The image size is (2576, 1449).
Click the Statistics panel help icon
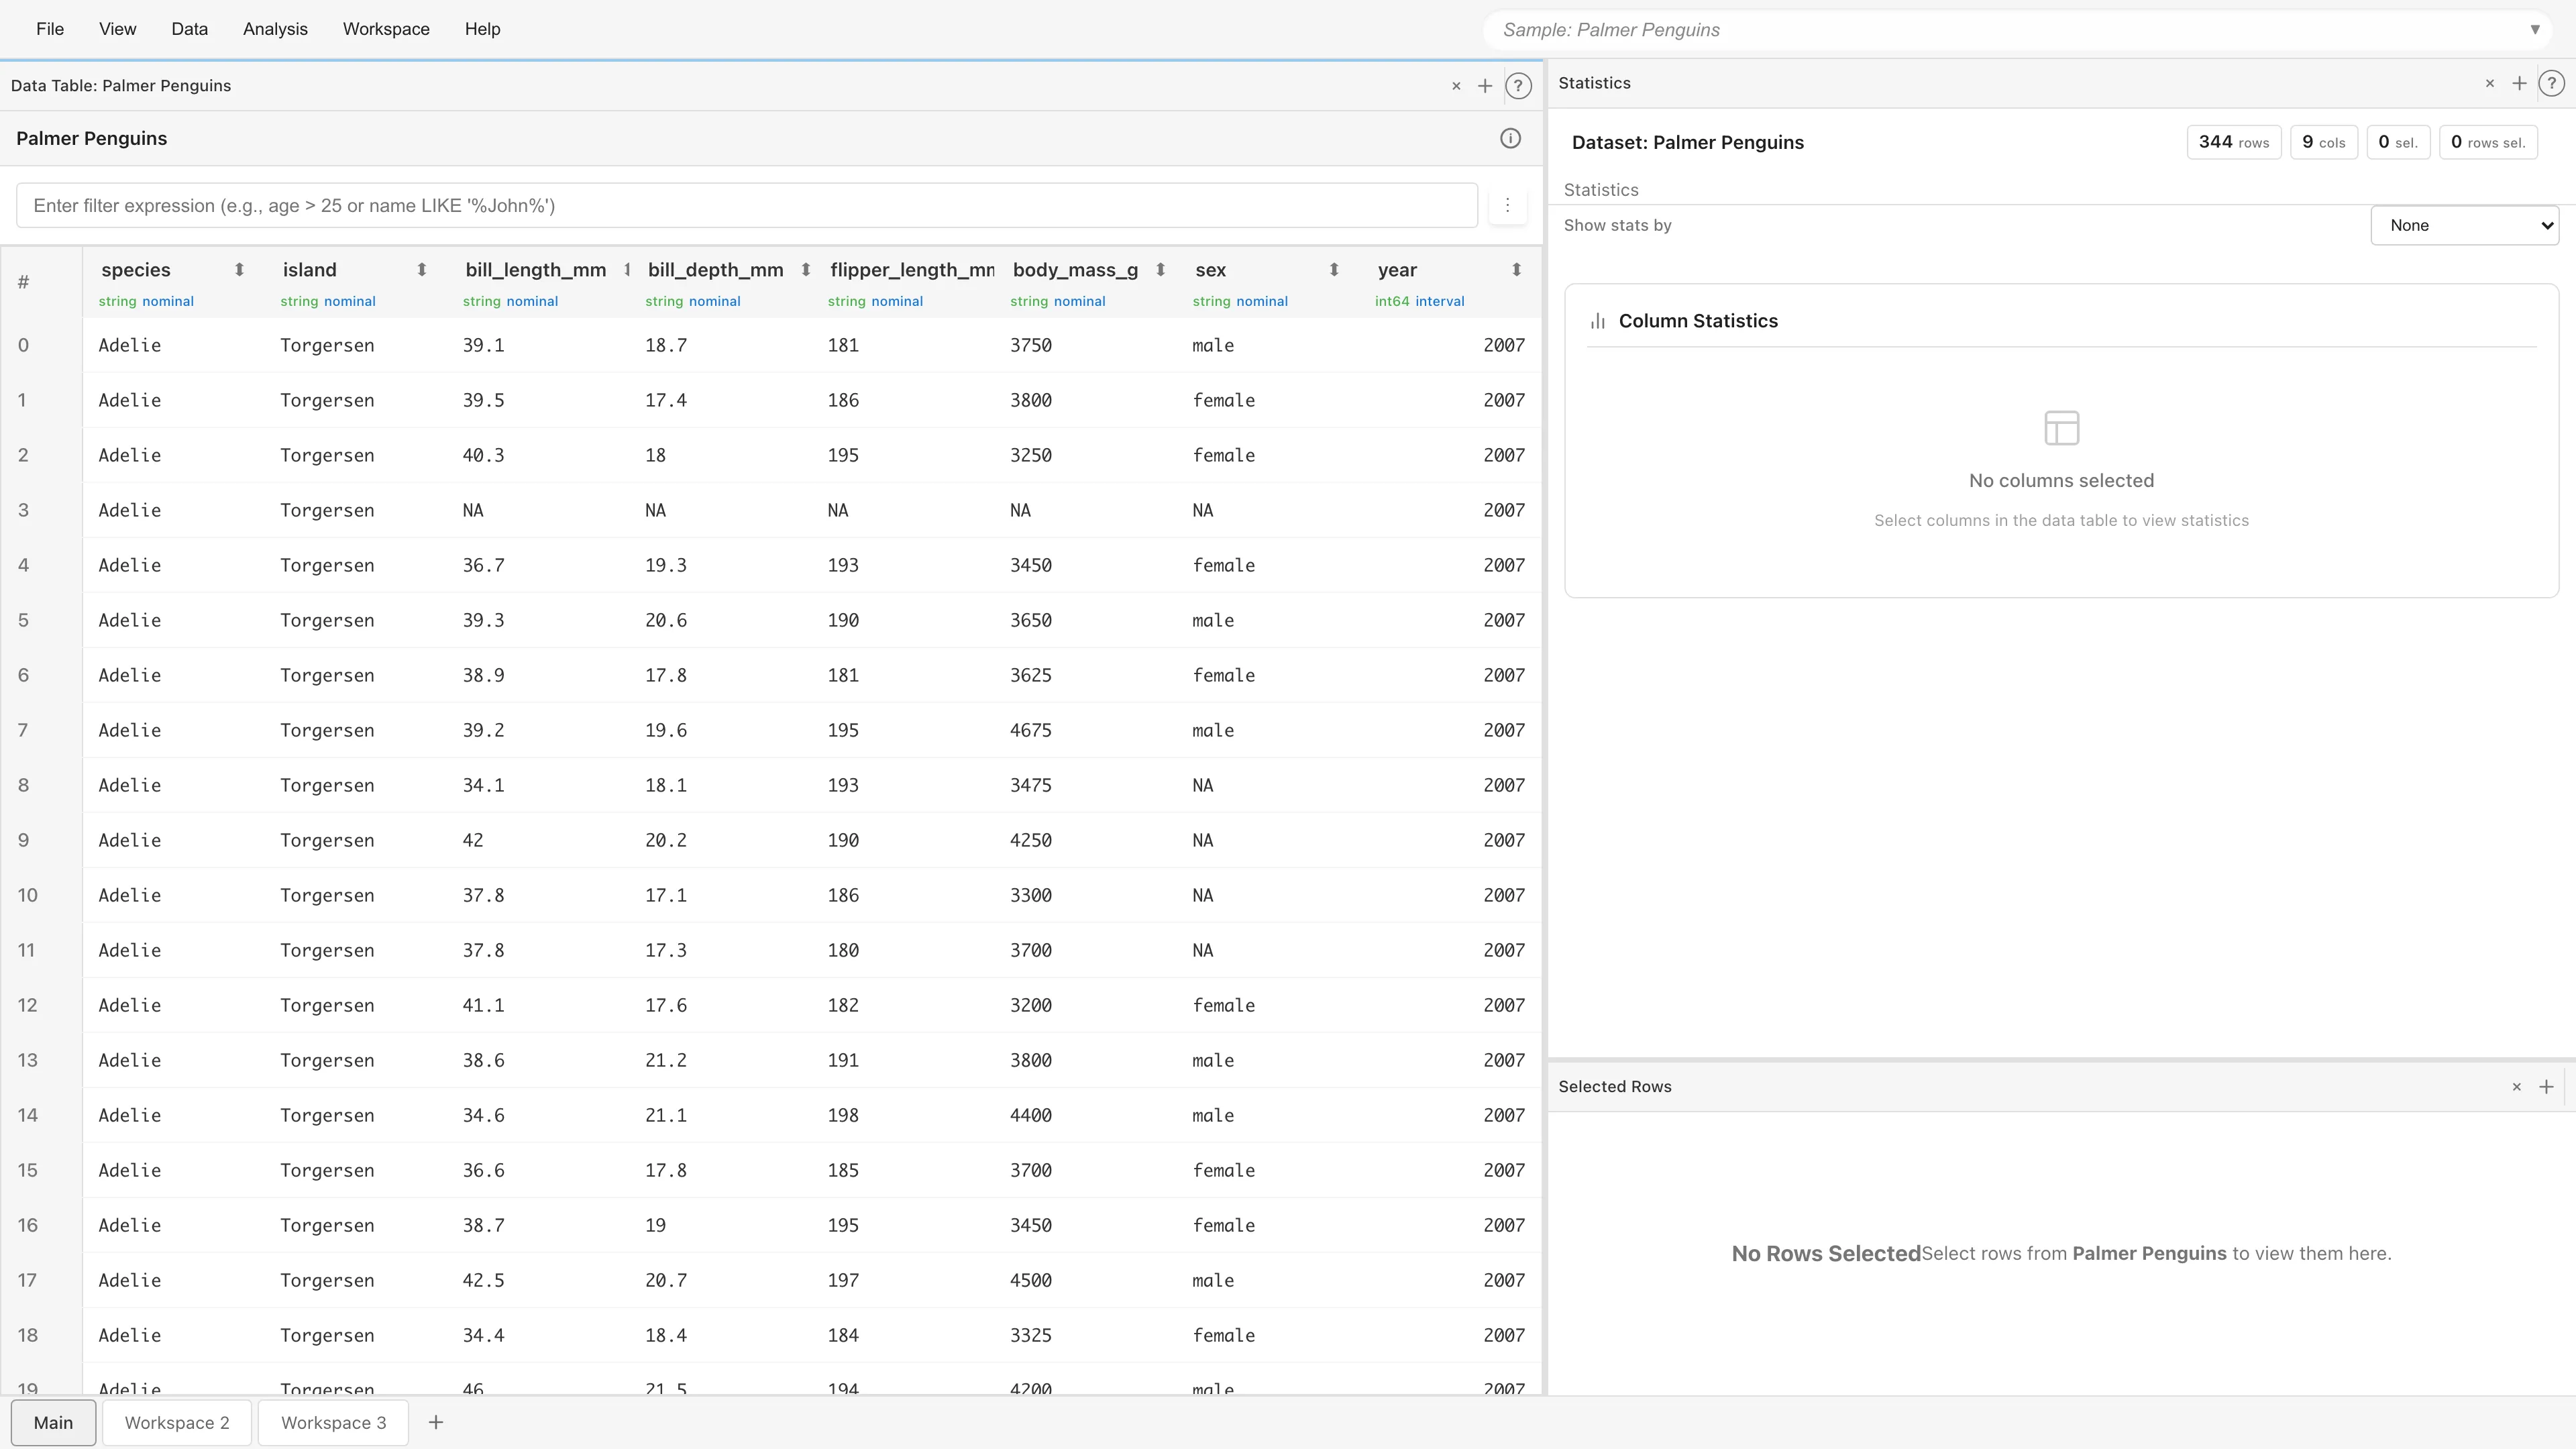click(x=2551, y=84)
